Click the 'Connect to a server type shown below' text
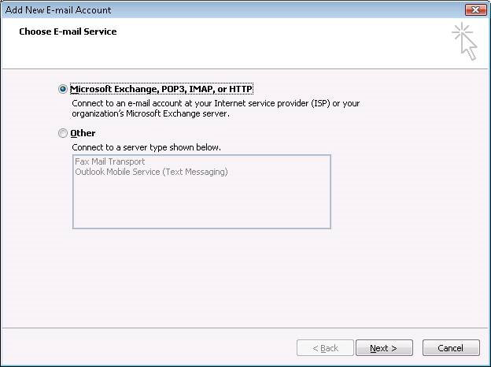This screenshot has width=491, height=367. click(x=146, y=147)
